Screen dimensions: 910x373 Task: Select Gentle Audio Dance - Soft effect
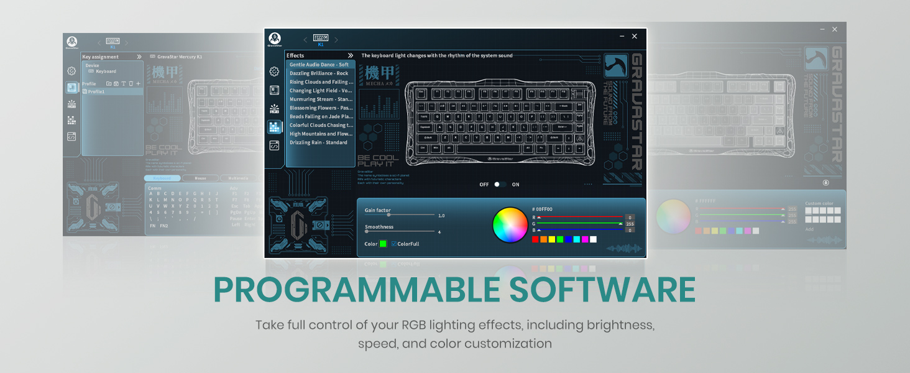coord(321,65)
